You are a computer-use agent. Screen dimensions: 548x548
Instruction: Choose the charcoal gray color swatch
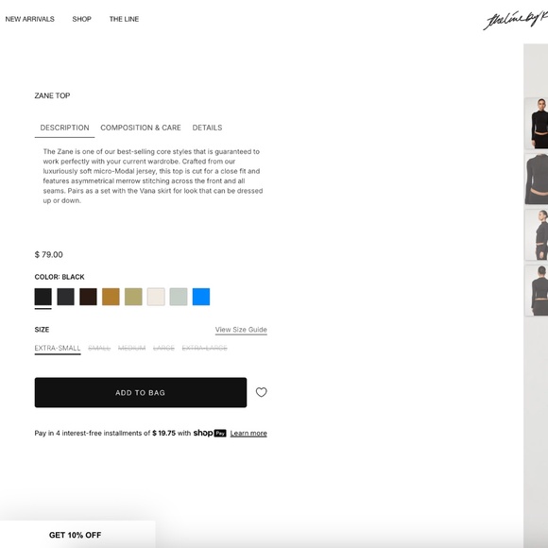click(x=66, y=297)
